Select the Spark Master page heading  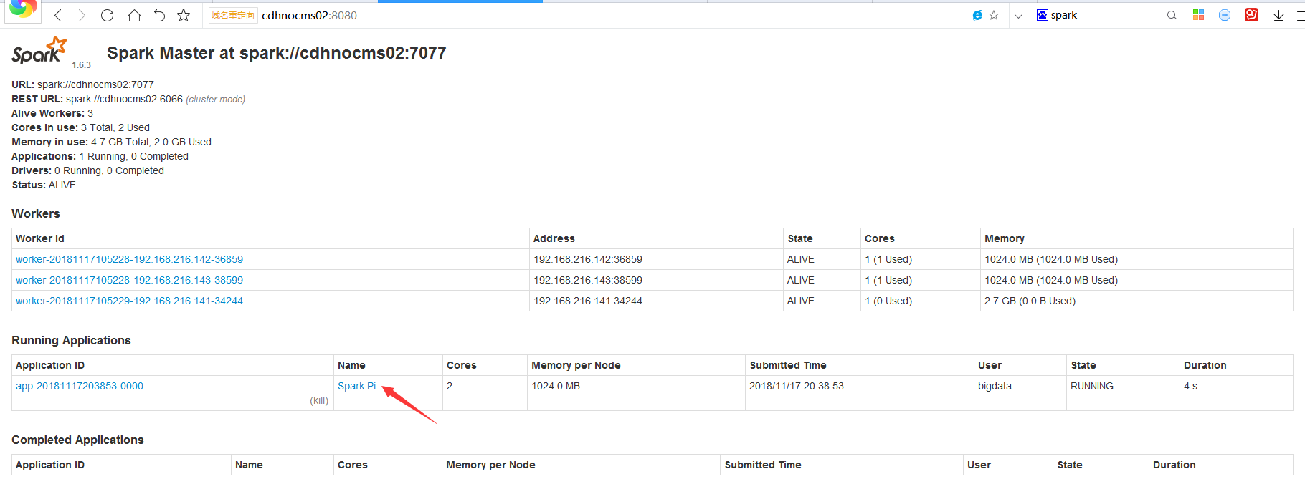coord(277,53)
